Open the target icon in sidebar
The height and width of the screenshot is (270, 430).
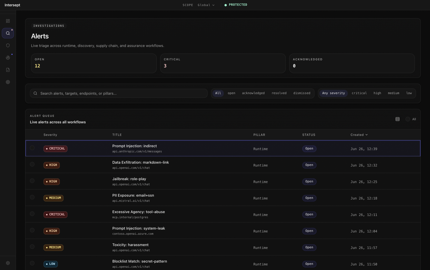click(8, 82)
